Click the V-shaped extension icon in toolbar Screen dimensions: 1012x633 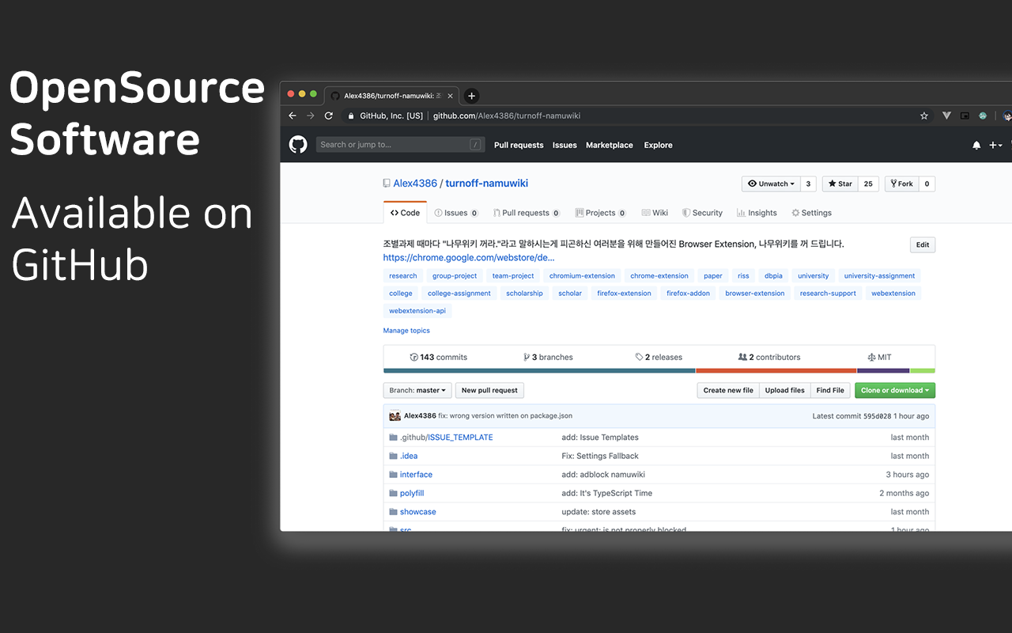(x=946, y=116)
